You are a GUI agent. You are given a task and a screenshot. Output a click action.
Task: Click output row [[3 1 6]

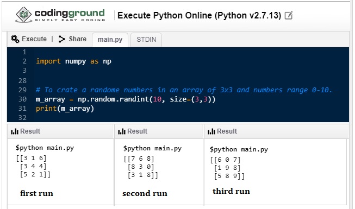(31, 158)
